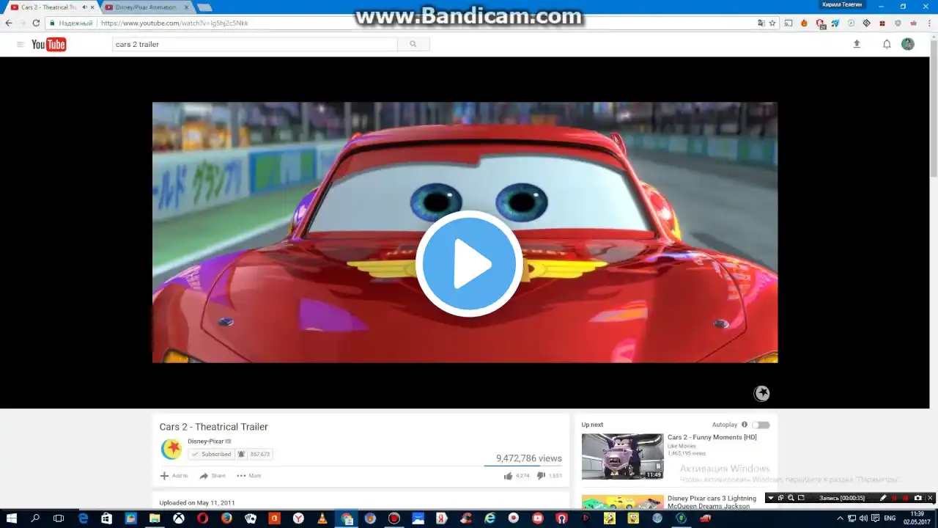
Task: Open Windows taskbar search
Action: tap(35, 518)
